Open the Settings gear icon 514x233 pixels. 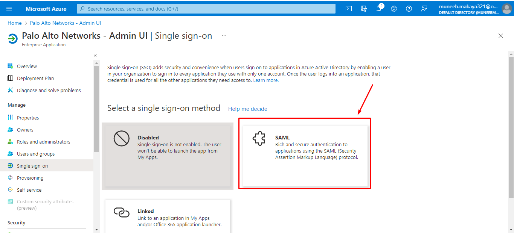click(394, 9)
